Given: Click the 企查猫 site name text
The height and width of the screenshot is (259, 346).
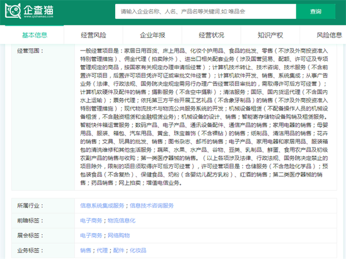Looking at the screenshot, I should point(38,10).
